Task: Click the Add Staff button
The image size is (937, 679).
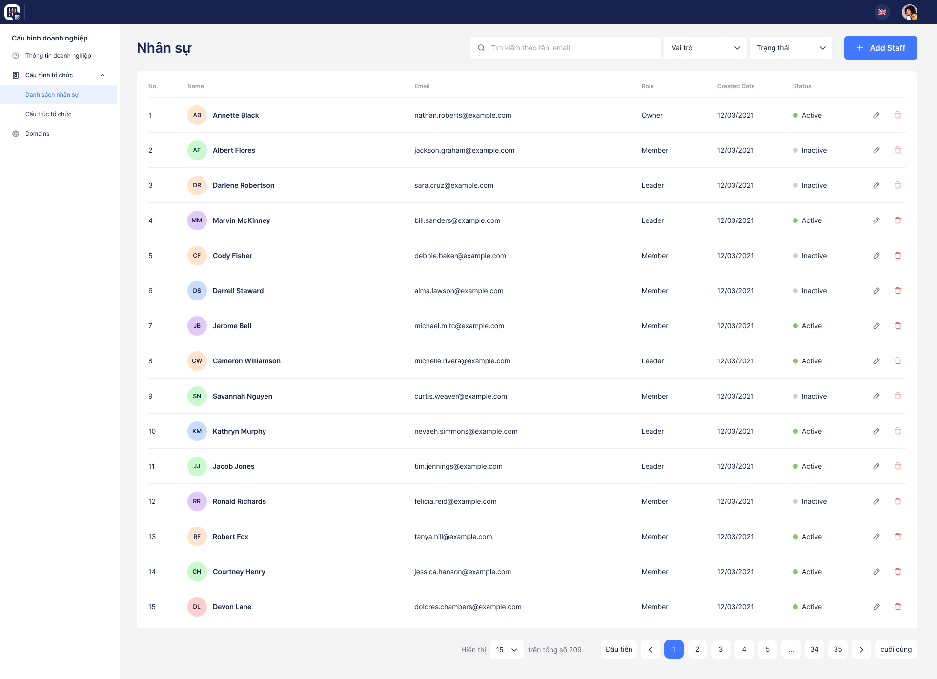Action: tap(880, 48)
